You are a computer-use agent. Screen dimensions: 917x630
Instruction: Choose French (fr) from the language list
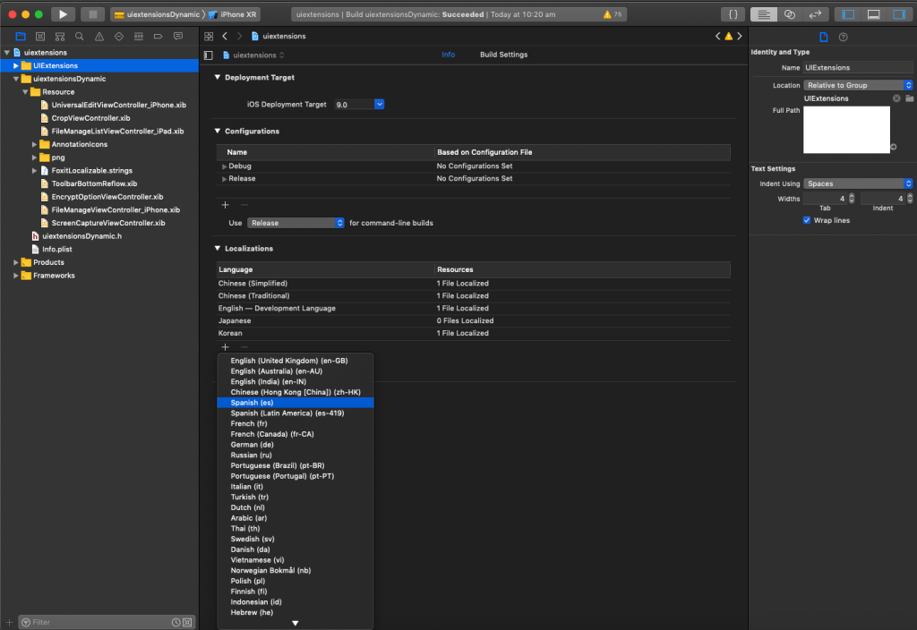coord(296,423)
